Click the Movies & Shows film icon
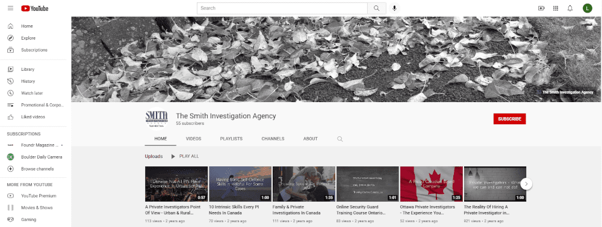The image size is (602, 227). 10,207
